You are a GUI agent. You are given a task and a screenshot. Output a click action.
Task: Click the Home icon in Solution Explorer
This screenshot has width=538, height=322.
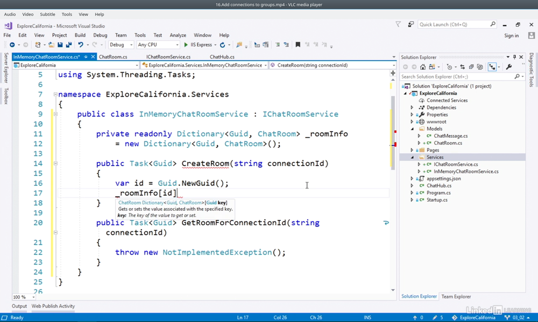click(x=423, y=67)
